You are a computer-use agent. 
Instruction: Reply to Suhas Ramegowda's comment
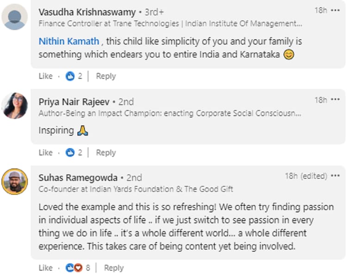click(x=114, y=268)
